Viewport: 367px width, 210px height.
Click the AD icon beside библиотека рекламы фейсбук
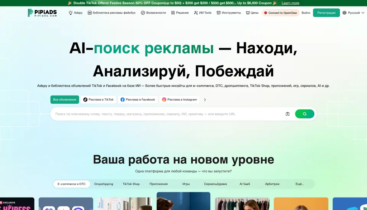tap(90, 13)
